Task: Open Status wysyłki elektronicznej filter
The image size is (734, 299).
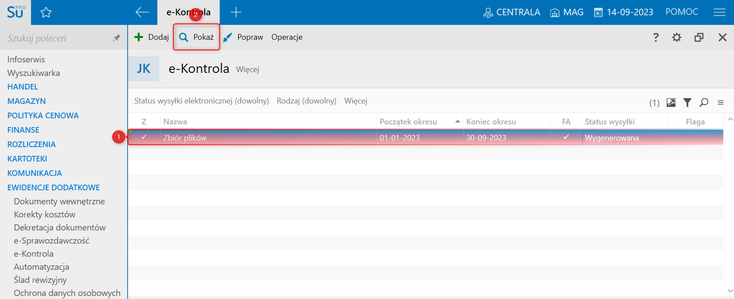Action: [202, 101]
